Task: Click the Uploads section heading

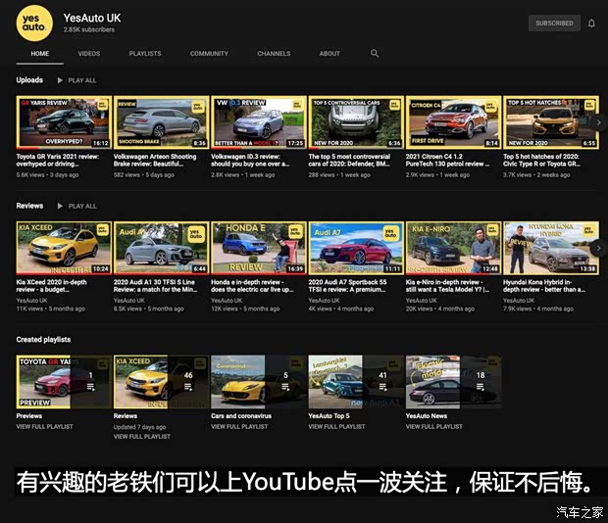Action: click(29, 80)
